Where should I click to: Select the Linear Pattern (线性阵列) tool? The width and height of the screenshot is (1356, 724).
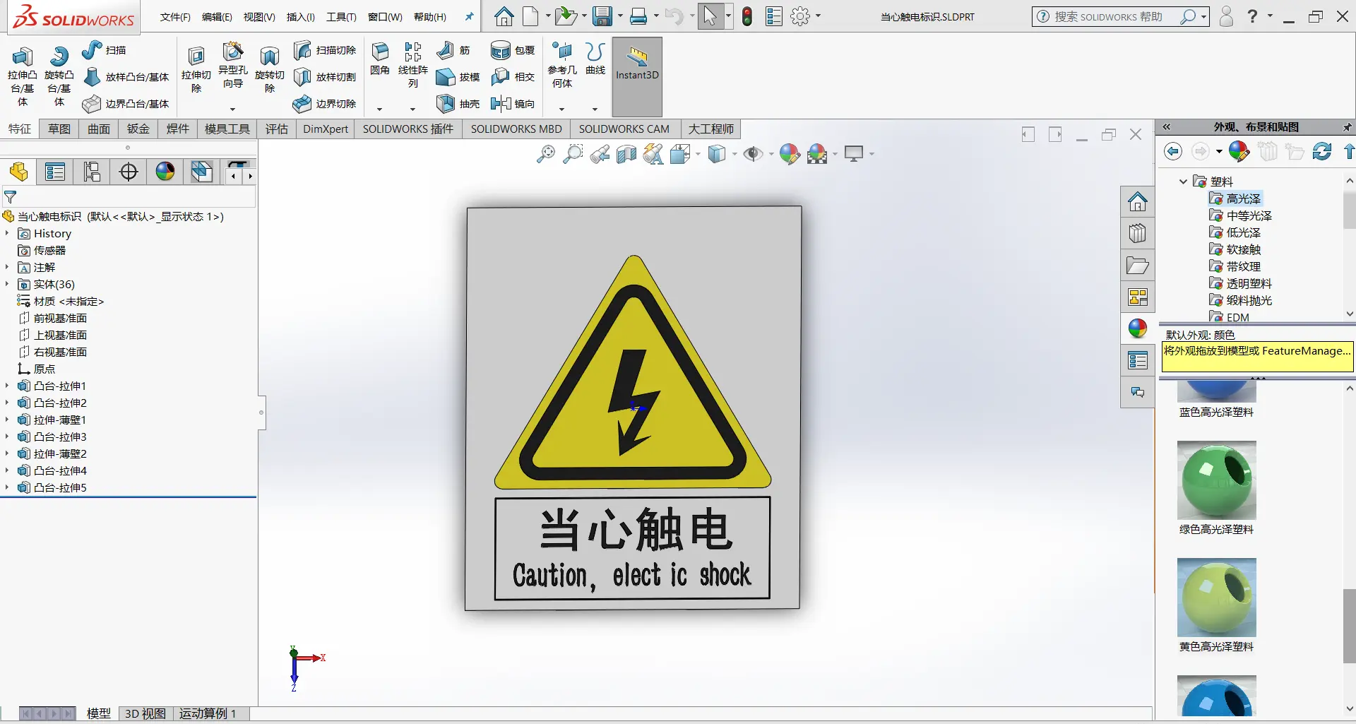point(413,64)
